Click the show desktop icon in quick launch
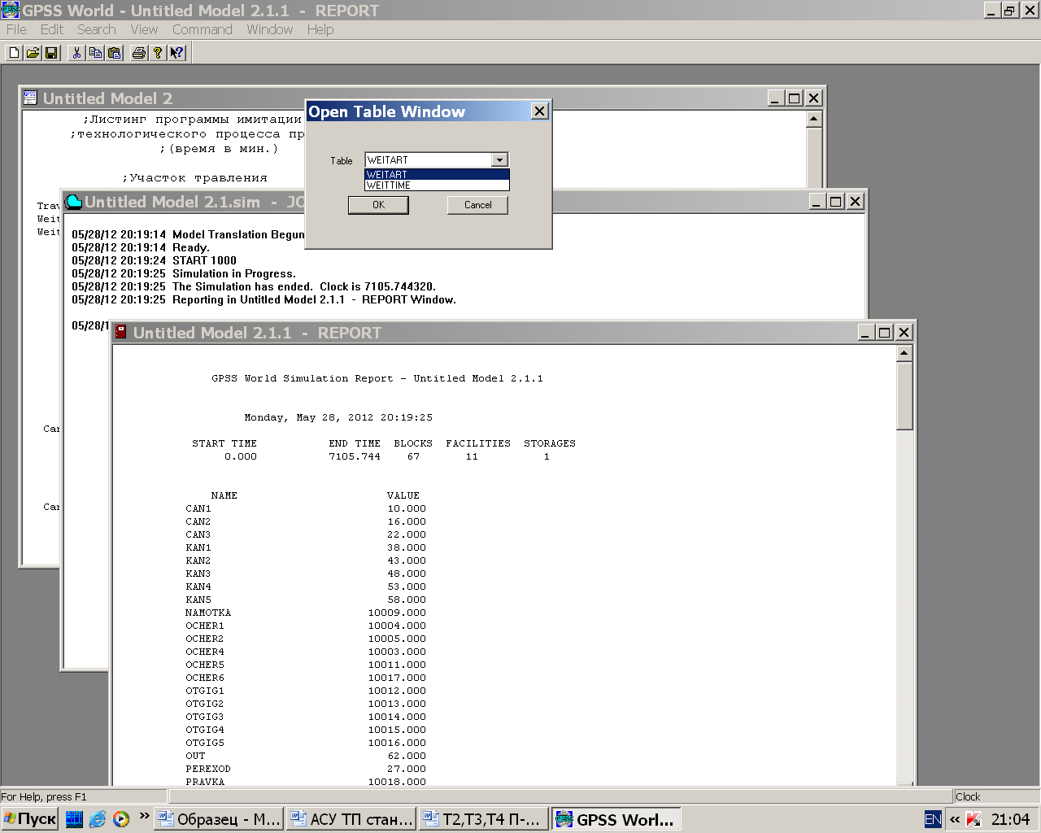Viewport: 1041px width, 833px height. pyautogui.click(x=74, y=819)
